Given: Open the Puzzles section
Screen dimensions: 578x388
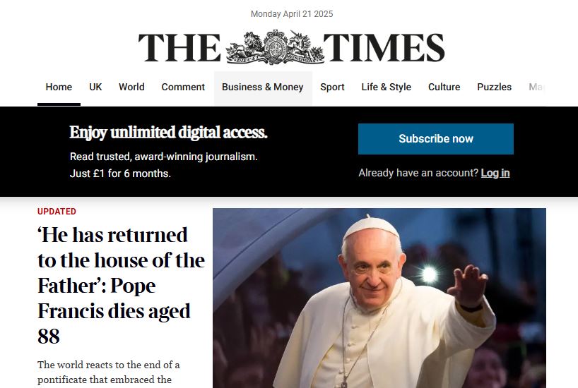Looking at the screenshot, I should coord(494,87).
